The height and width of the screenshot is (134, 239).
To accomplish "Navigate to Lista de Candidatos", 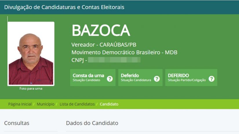I will (77, 104).
